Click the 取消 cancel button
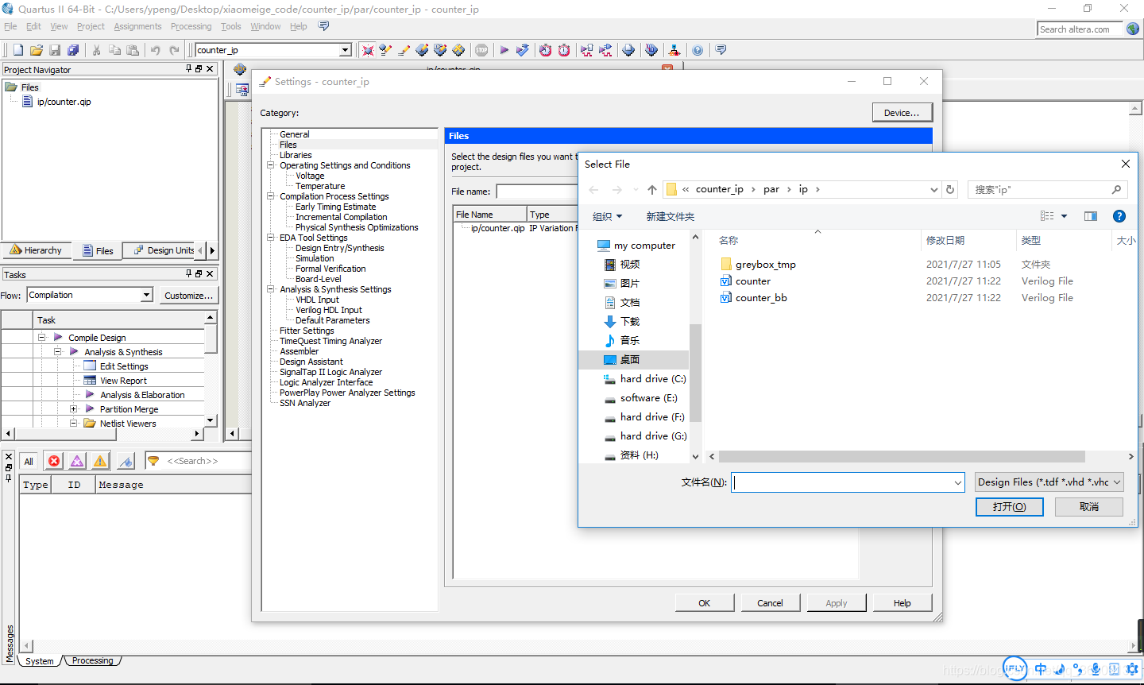The height and width of the screenshot is (685, 1144). tap(1088, 506)
